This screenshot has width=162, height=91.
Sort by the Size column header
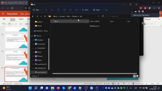(x=132, y=21)
